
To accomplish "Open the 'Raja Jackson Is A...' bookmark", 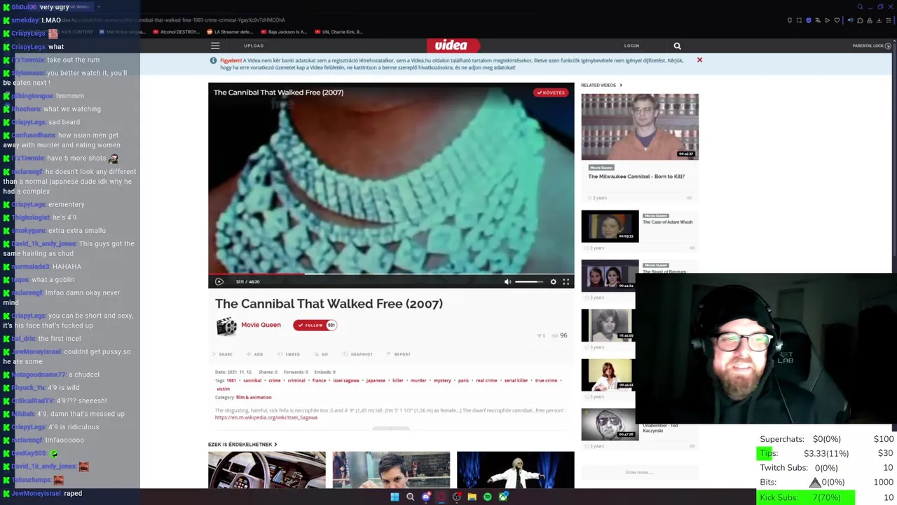I will (284, 32).
